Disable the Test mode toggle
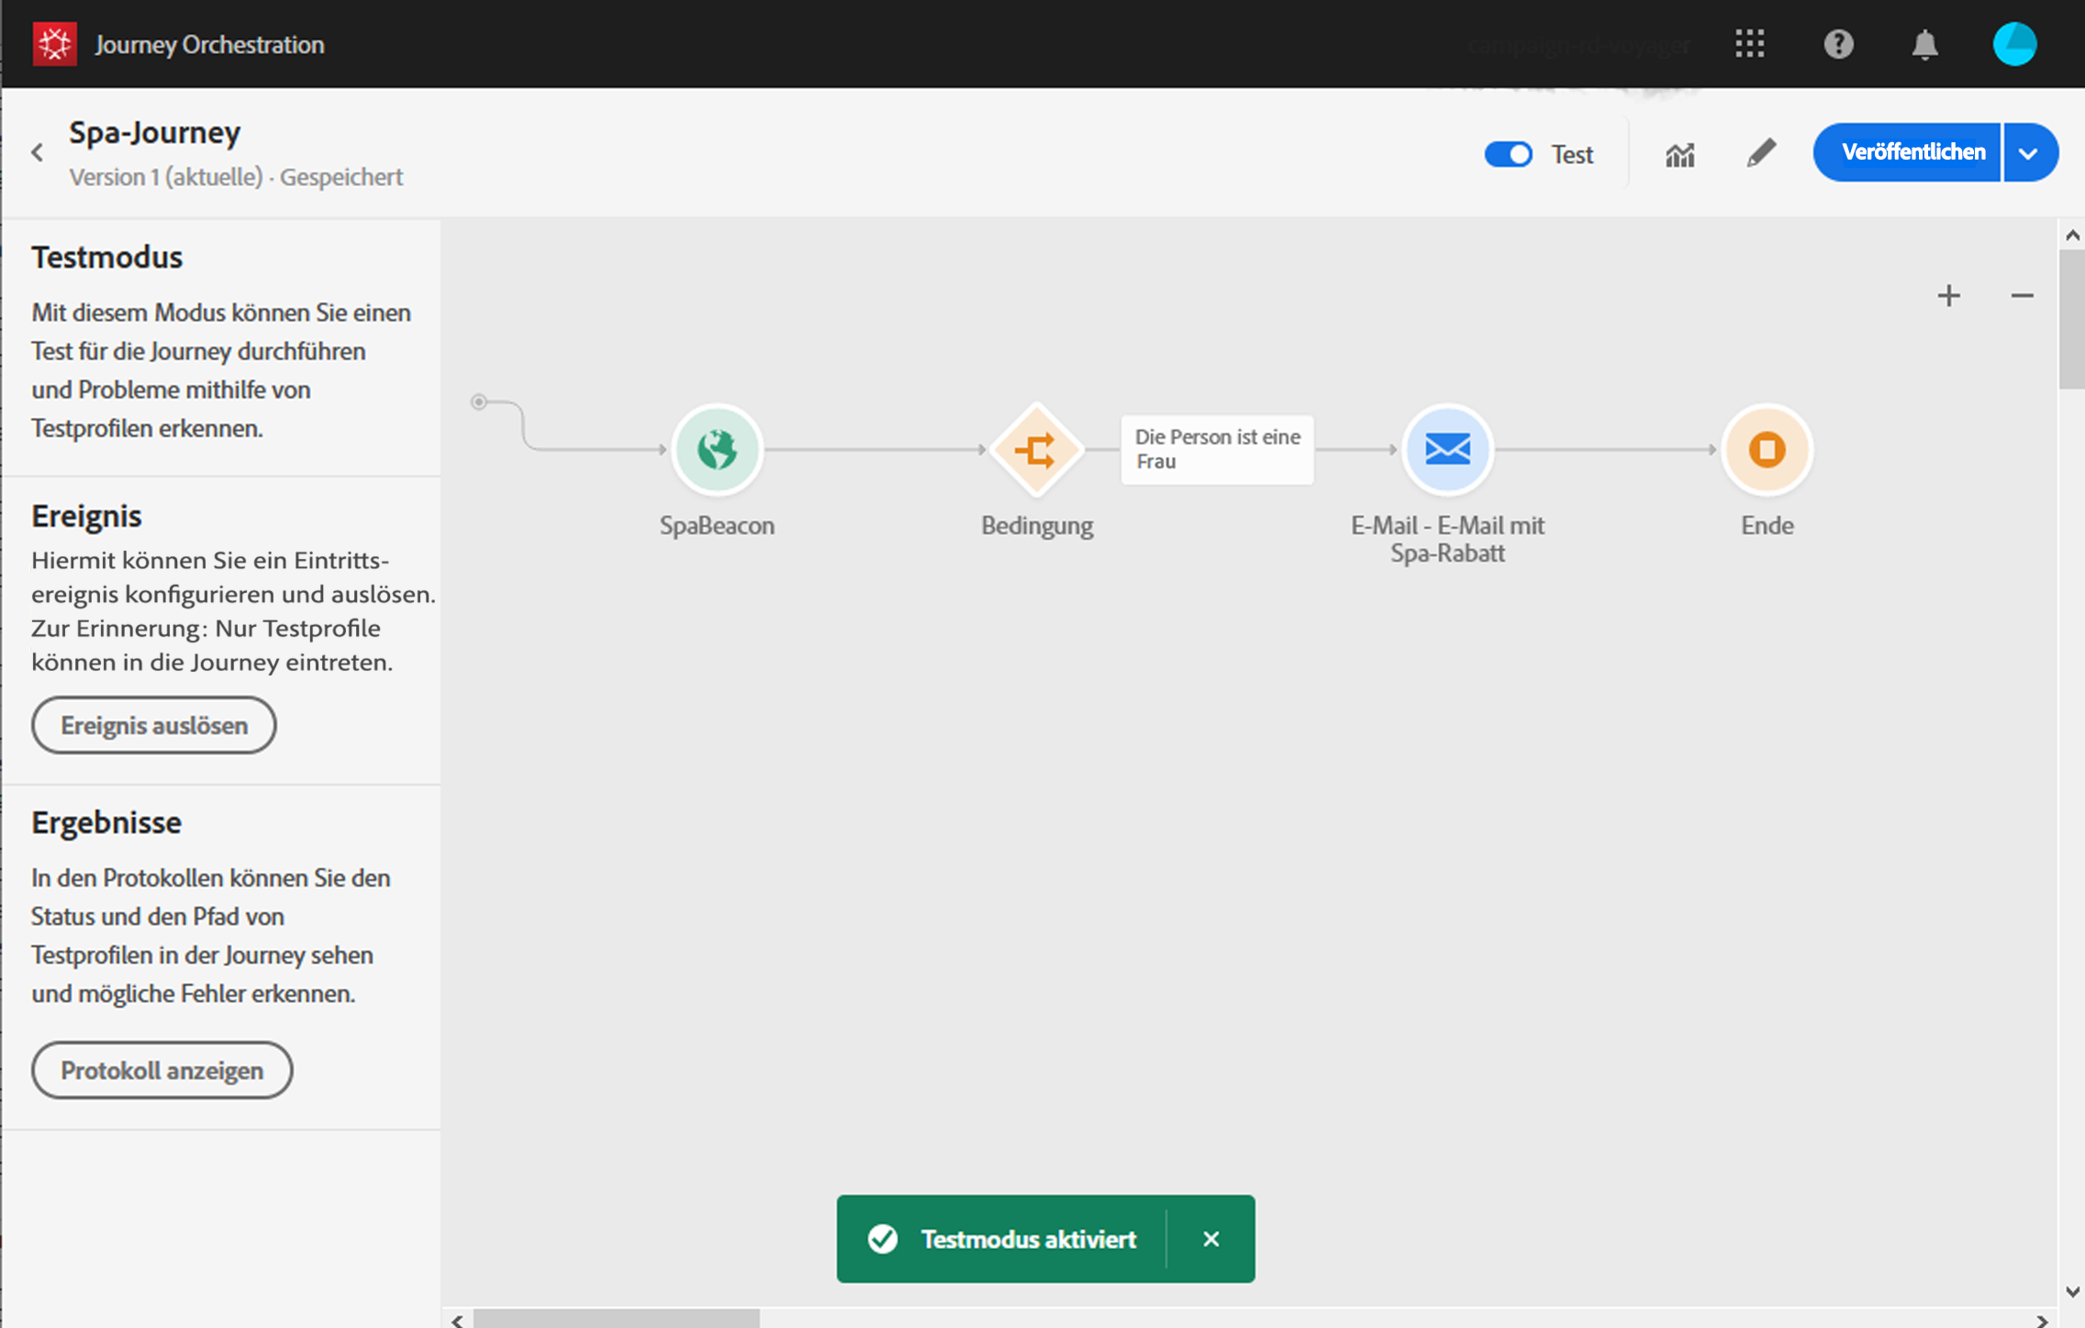This screenshot has height=1328, width=2085. point(1508,154)
